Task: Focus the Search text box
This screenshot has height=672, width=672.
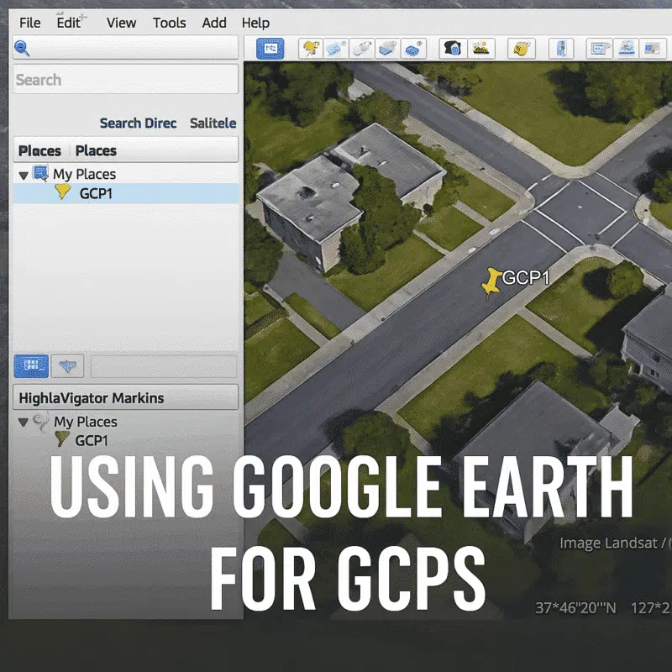Action: 125,79
